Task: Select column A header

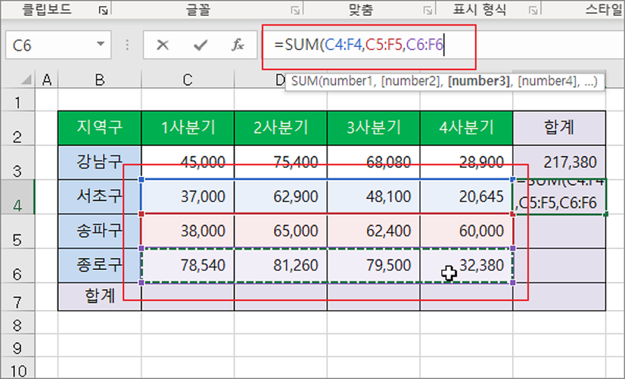Action: pos(47,80)
